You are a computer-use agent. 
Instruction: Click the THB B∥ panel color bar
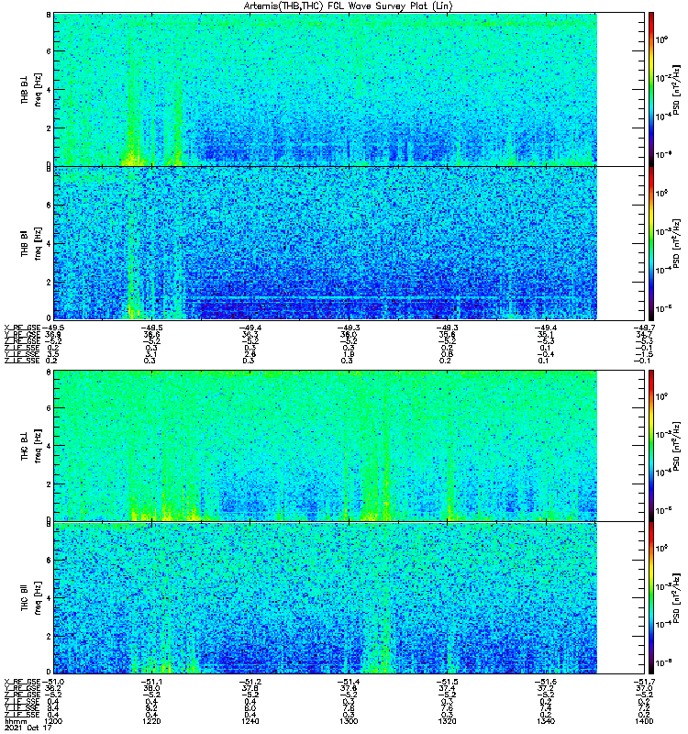pyautogui.click(x=651, y=243)
